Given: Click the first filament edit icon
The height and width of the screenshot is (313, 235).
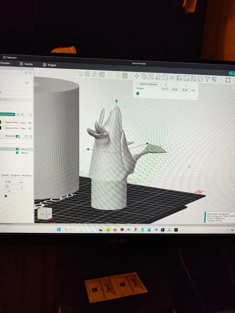Looking at the screenshot, I should (30, 123).
